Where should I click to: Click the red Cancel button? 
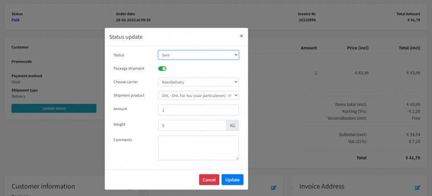click(209, 180)
